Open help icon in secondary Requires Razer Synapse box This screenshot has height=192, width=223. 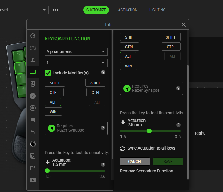click(x=178, y=88)
